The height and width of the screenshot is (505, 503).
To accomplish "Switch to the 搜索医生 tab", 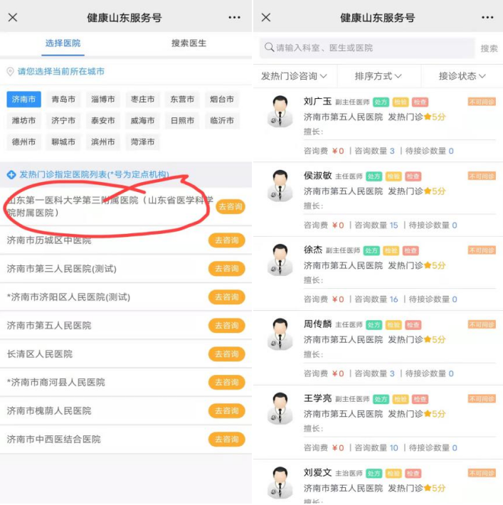I will 189,43.
